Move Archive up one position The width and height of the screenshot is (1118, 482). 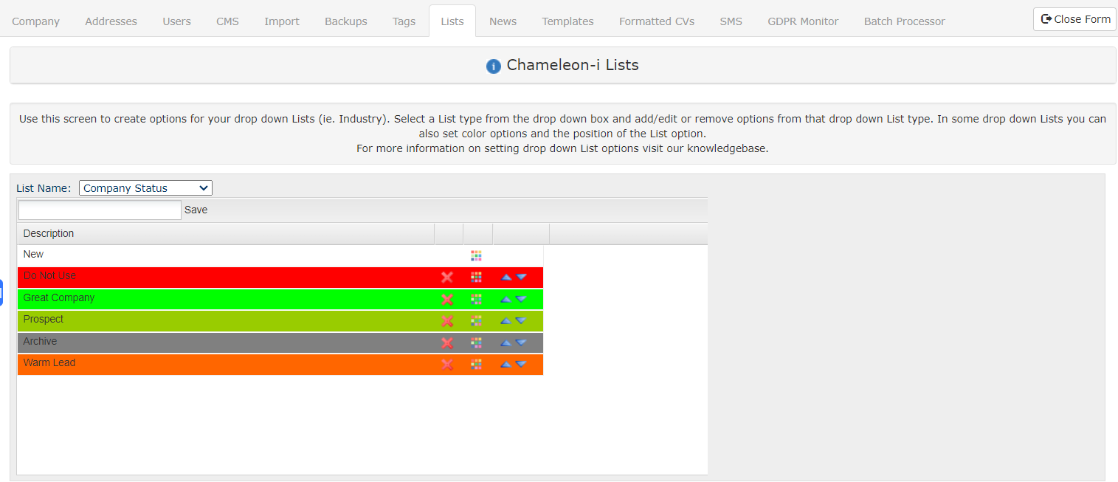(506, 342)
